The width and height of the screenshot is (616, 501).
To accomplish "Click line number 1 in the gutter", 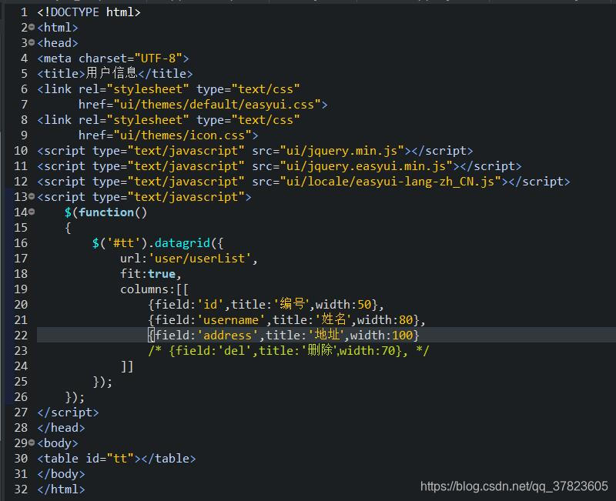I will click(x=25, y=12).
